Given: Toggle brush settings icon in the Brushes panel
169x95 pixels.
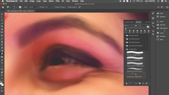Looking at the screenshot, I should 148,27.
